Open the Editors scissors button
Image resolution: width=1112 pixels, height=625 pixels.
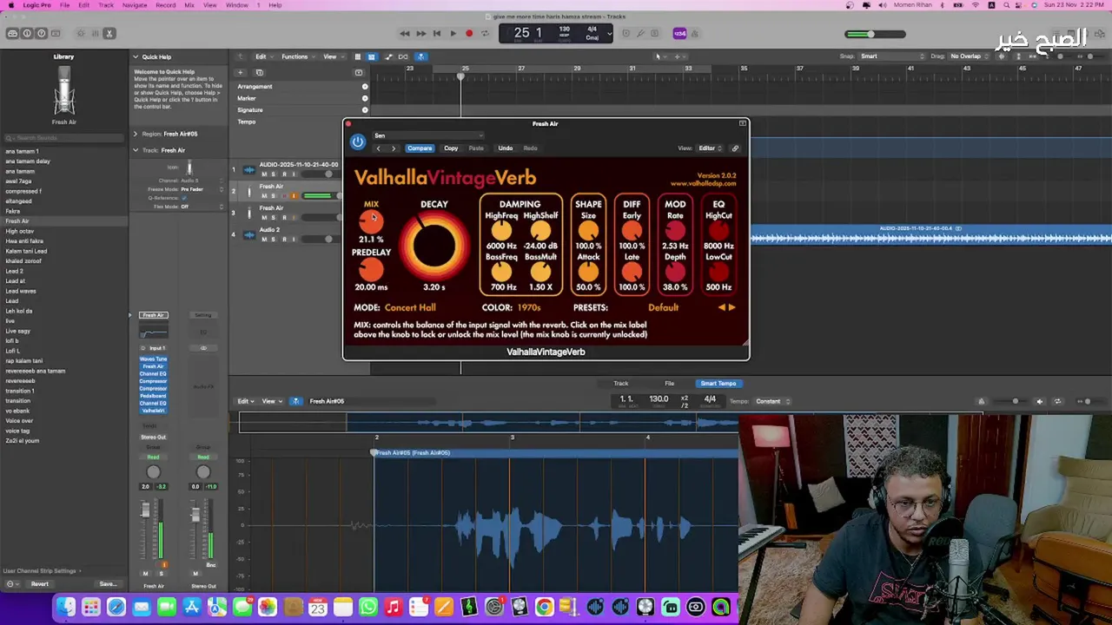click(109, 34)
